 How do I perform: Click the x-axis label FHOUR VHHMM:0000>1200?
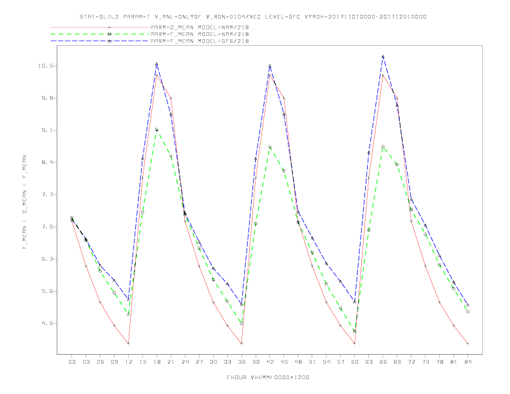268,377
